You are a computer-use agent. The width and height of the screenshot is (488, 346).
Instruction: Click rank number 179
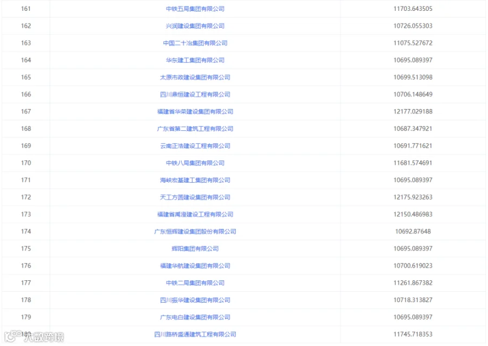[26, 317]
